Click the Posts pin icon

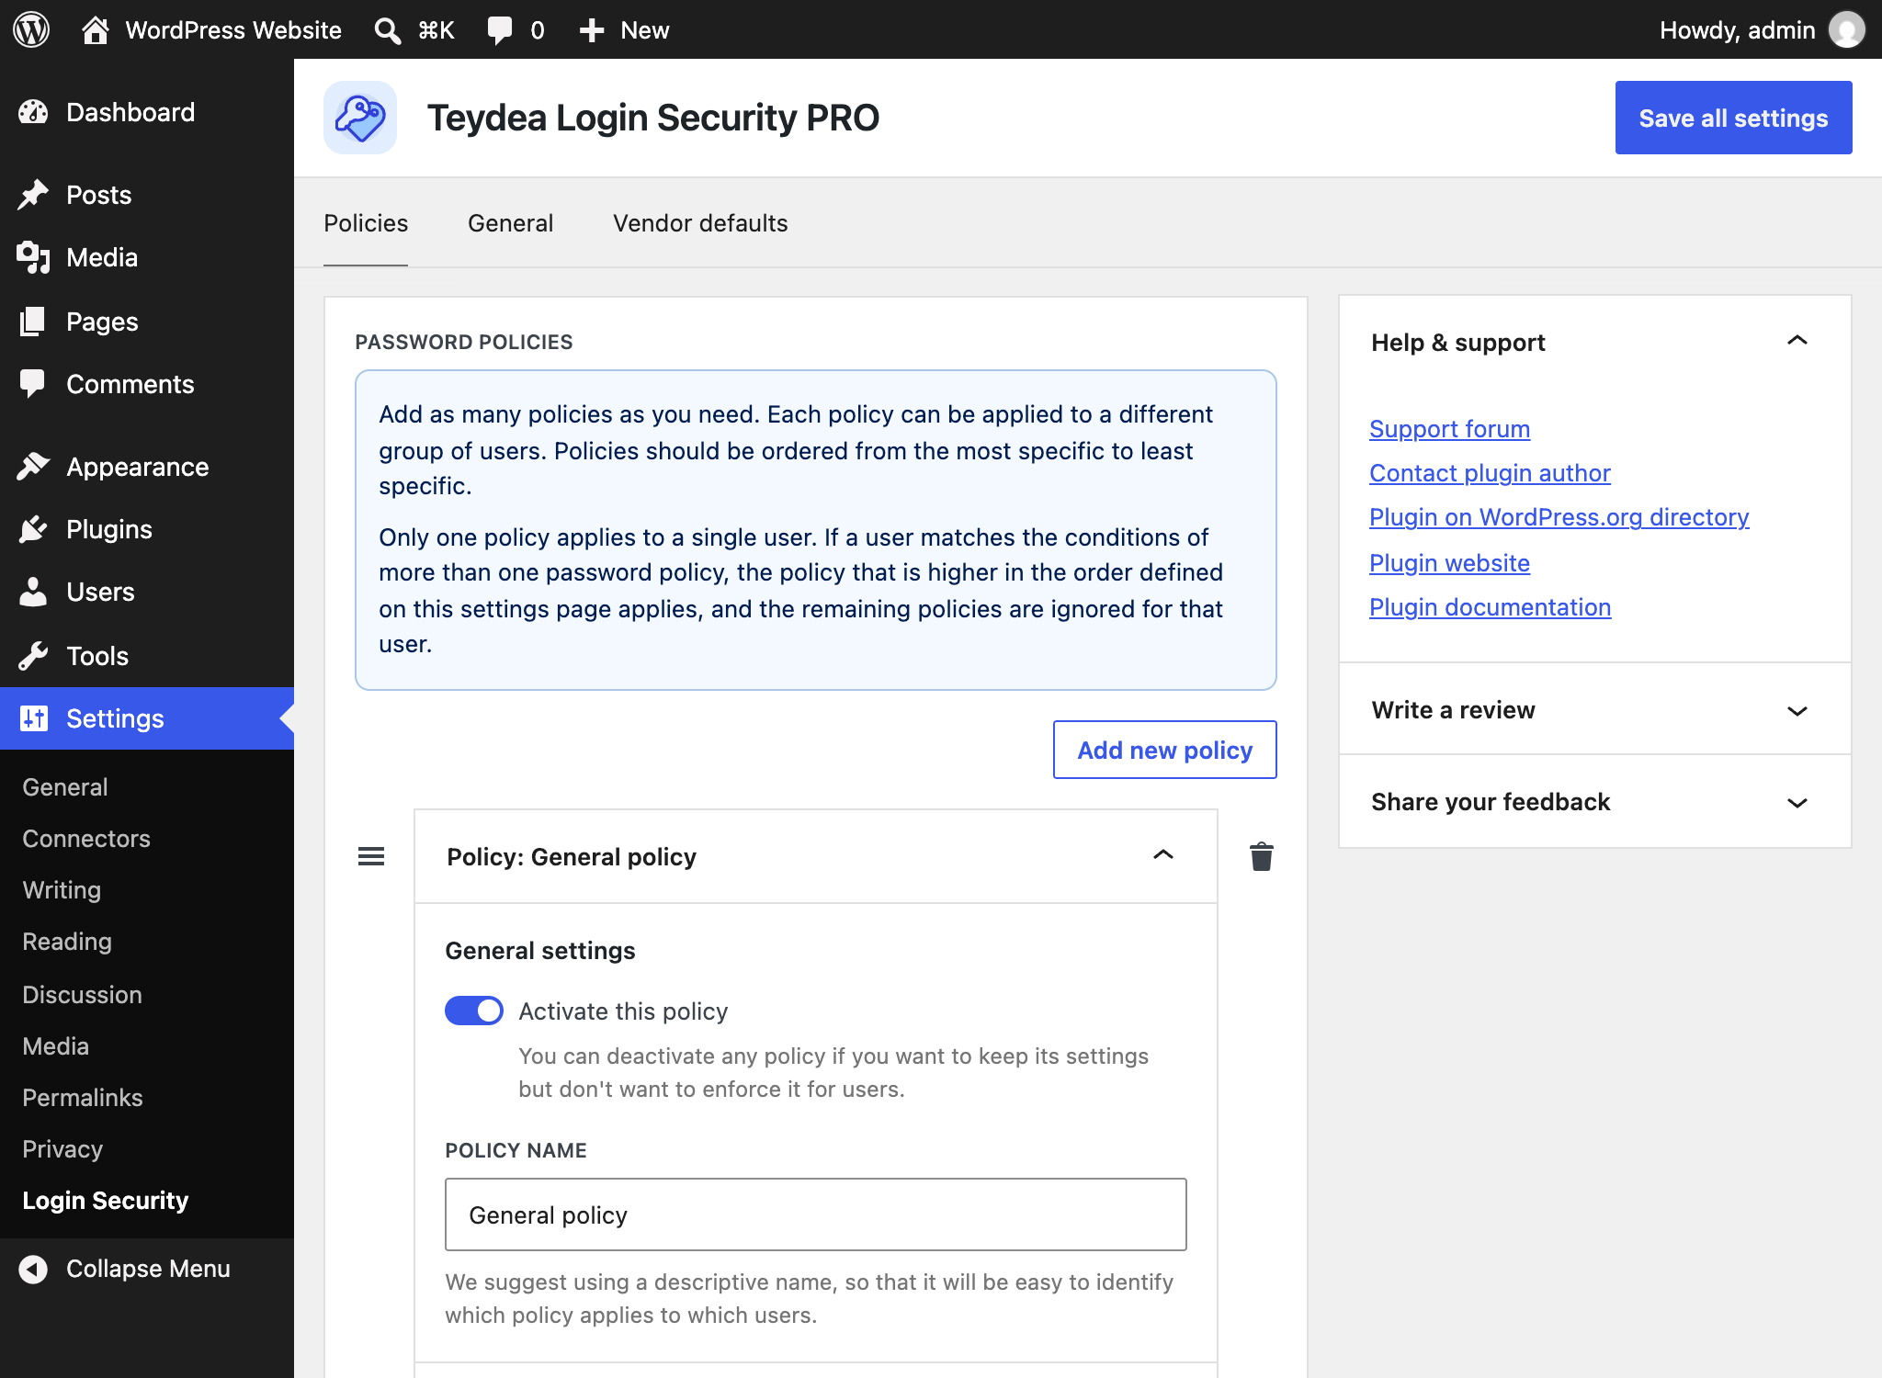pyautogui.click(x=33, y=195)
